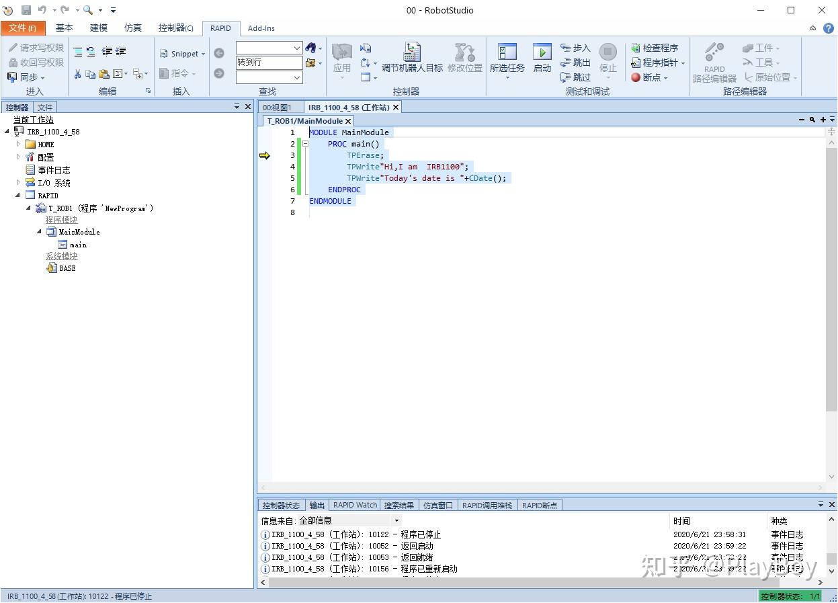This screenshot has width=838, height=603.
Task: Open the Snippet dropdown
Action: pyautogui.click(x=183, y=54)
